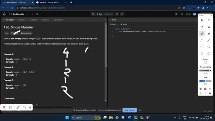This screenshot has height=121, width=215.
Task: Open the notes icon in top toolbar
Action: [x=122, y=14]
